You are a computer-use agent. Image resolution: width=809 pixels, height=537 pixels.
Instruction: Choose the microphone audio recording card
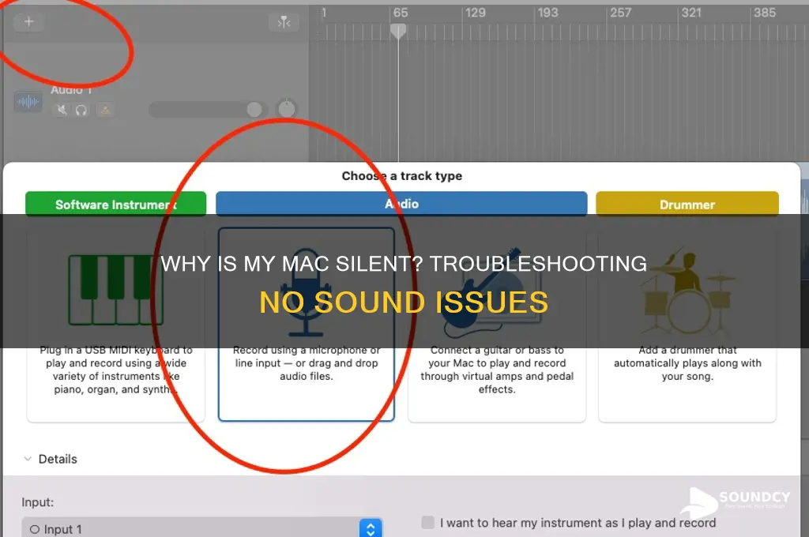307,325
